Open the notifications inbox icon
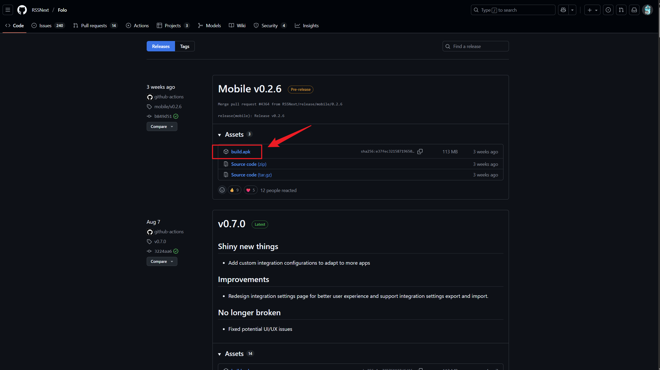The image size is (660, 370). coord(634,10)
